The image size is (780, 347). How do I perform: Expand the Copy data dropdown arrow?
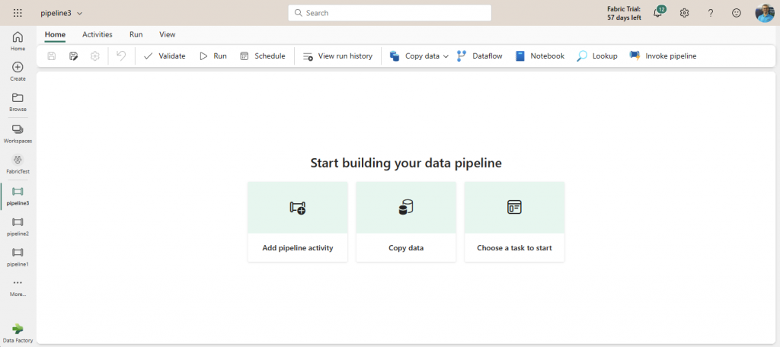(x=446, y=56)
